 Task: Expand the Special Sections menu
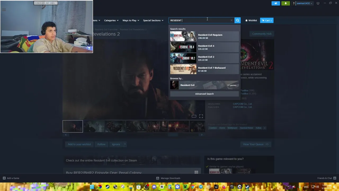coord(153,20)
